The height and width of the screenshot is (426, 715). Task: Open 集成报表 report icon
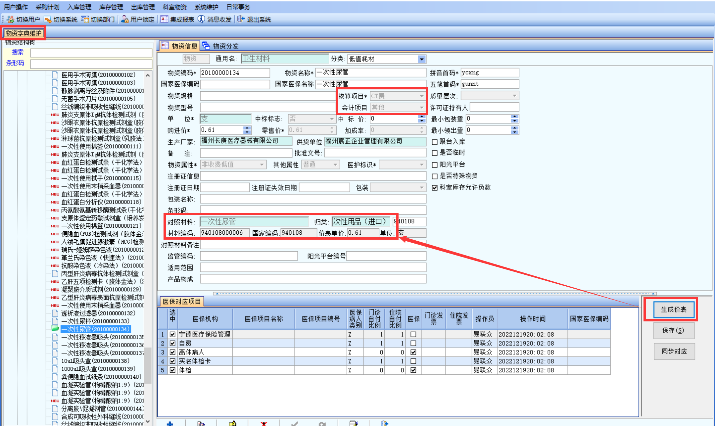164,20
